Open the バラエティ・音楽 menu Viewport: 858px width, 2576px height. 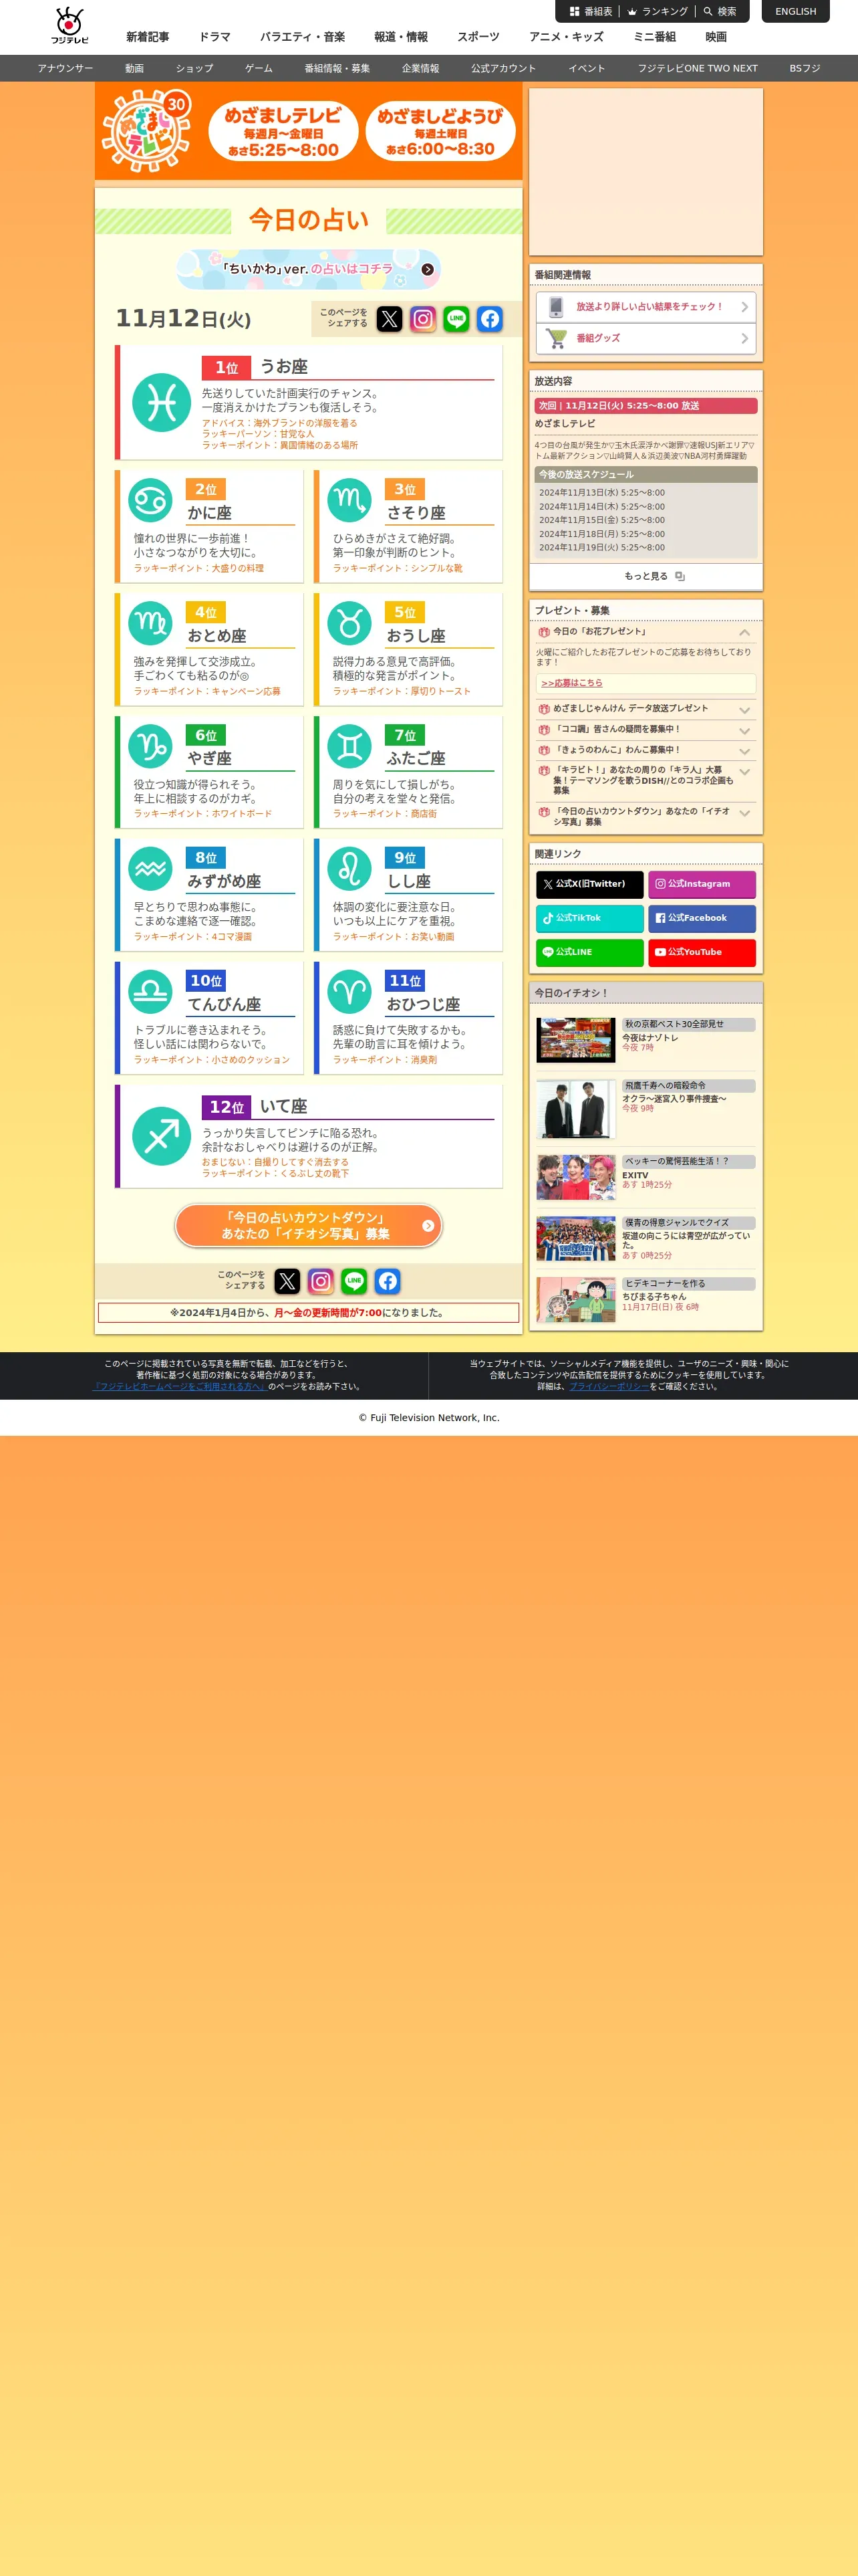coord(303,37)
